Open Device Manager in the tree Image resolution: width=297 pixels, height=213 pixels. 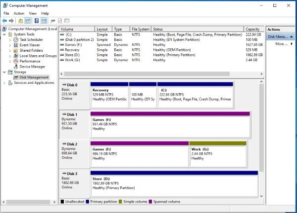(x=32, y=67)
